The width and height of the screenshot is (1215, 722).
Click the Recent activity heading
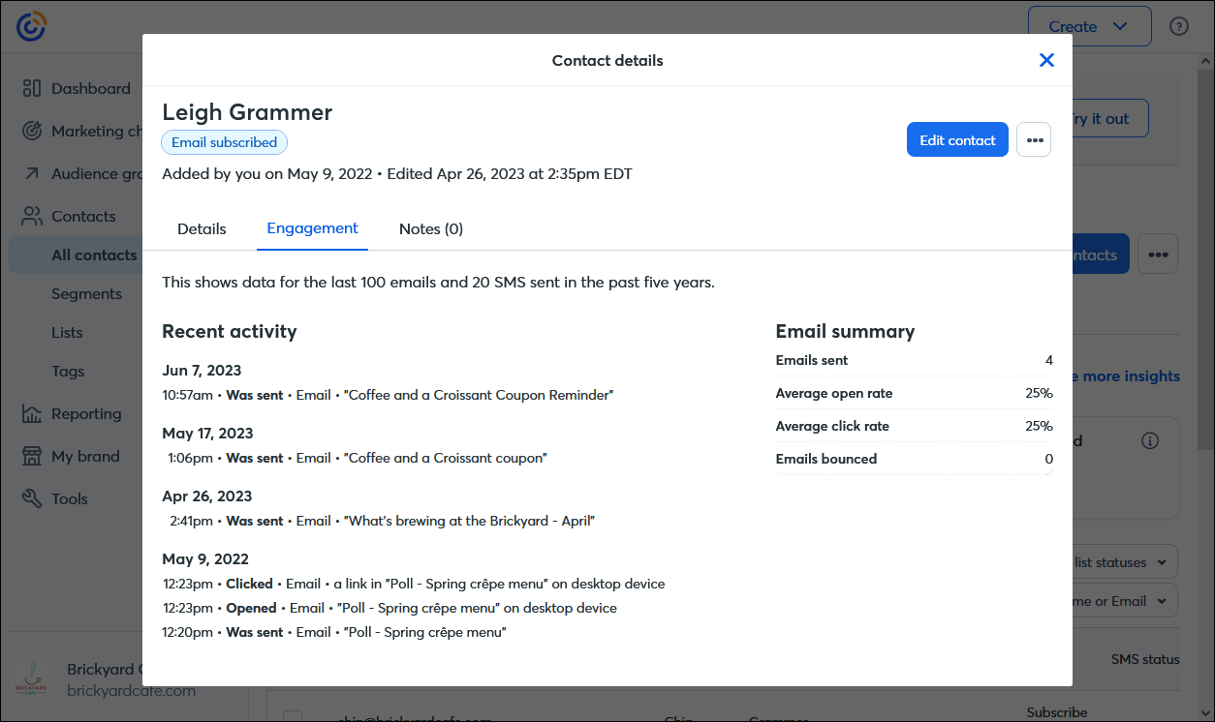(230, 331)
